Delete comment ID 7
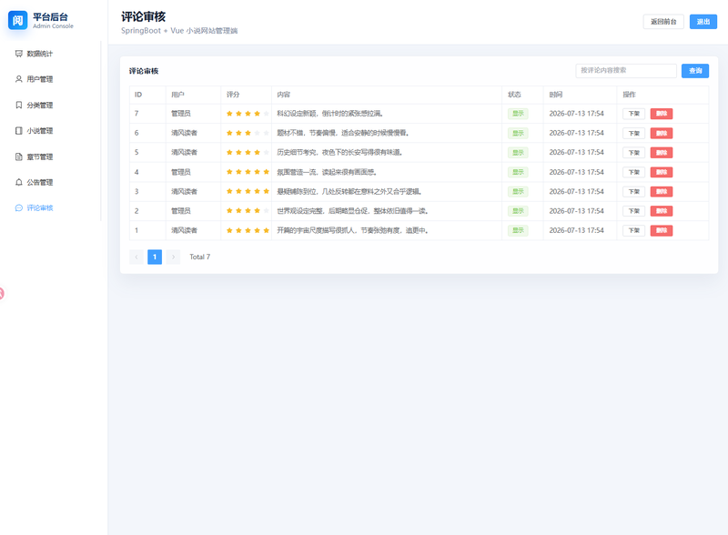 click(662, 114)
